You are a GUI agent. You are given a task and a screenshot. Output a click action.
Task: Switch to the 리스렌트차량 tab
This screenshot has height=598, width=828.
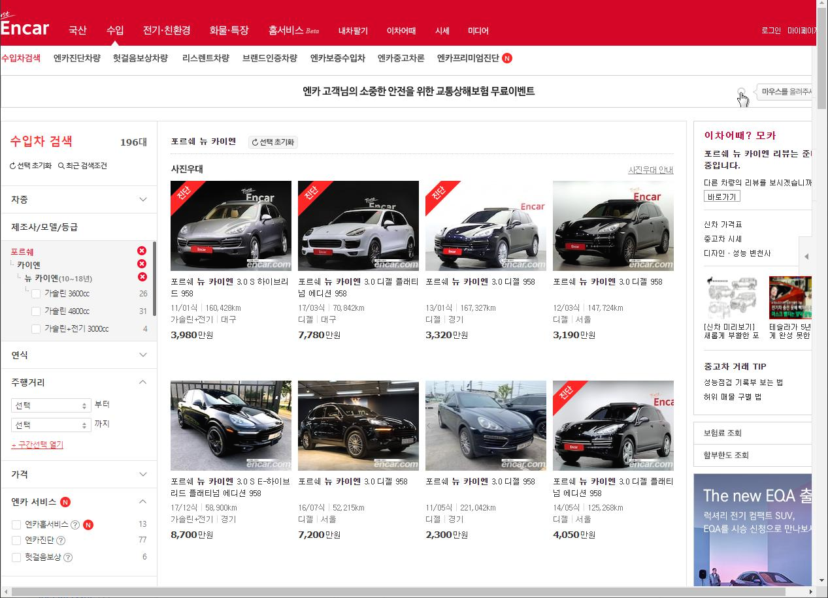pyautogui.click(x=206, y=58)
